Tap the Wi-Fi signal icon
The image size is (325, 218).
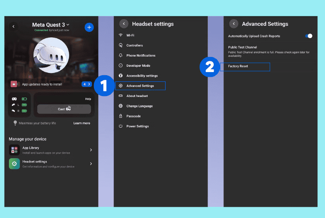point(121,35)
